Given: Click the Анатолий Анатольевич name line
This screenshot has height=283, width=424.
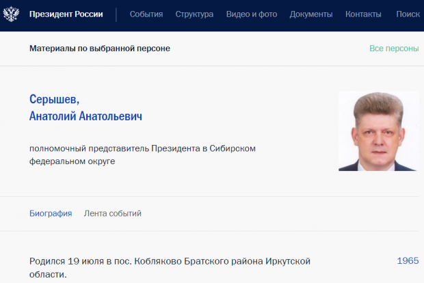Looking at the screenshot, I should click(85, 117).
